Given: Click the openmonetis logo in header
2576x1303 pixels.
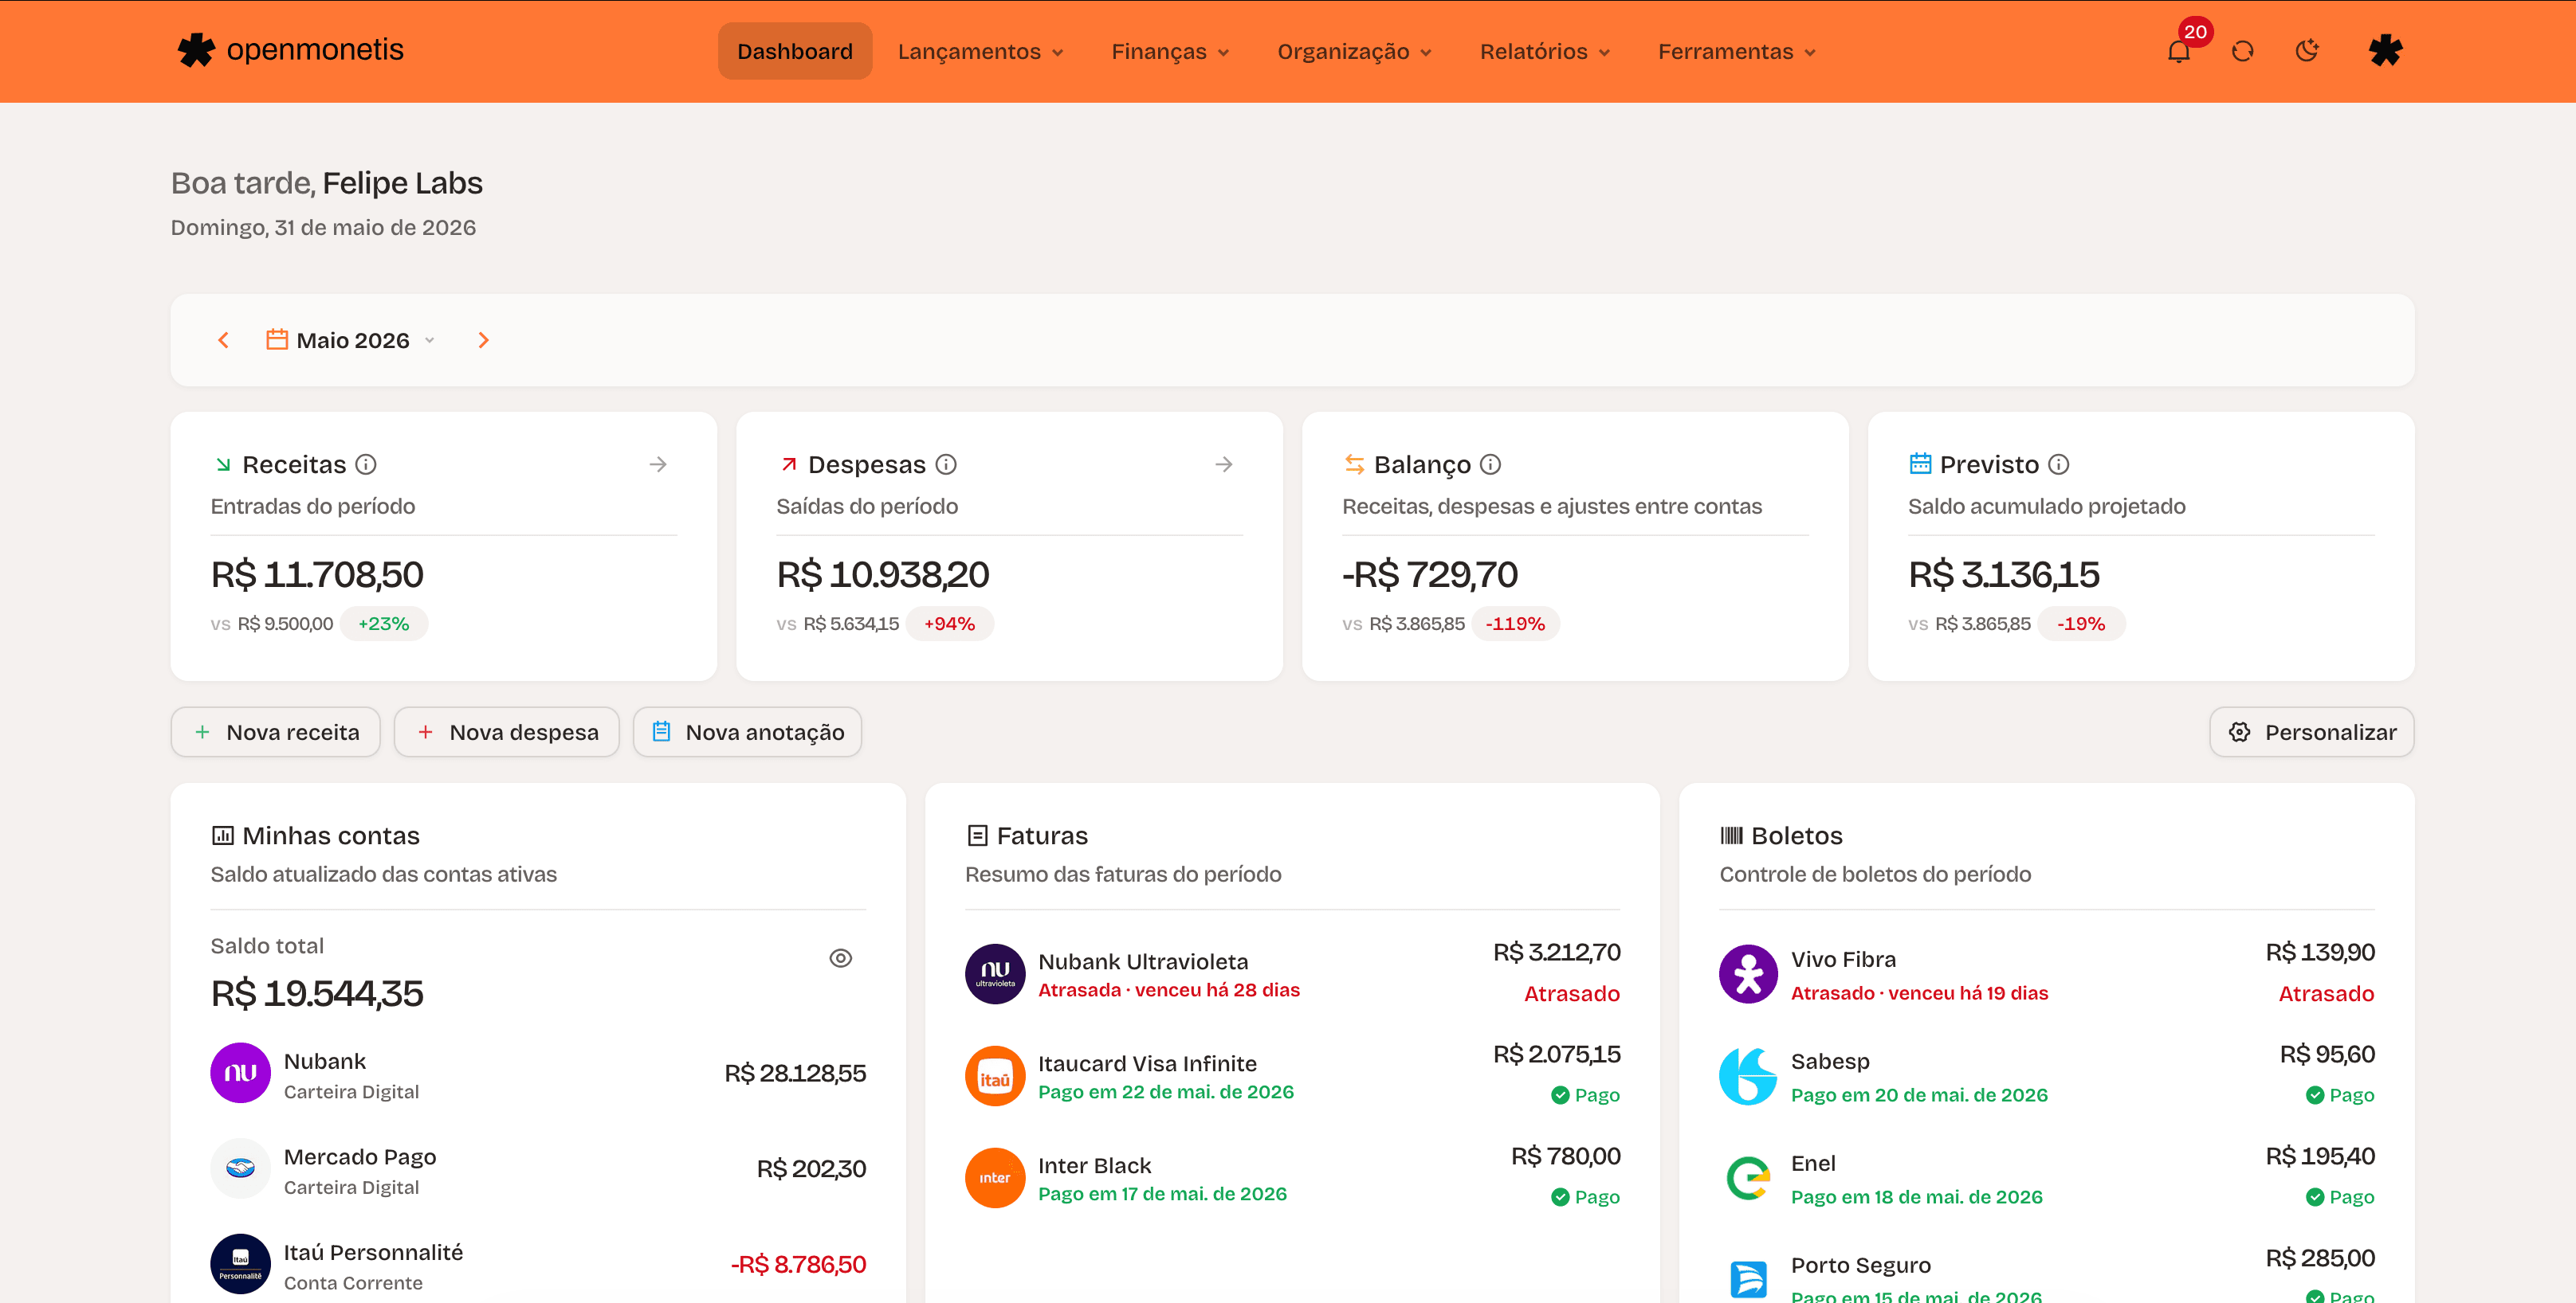Looking at the screenshot, I should (x=290, y=50).
